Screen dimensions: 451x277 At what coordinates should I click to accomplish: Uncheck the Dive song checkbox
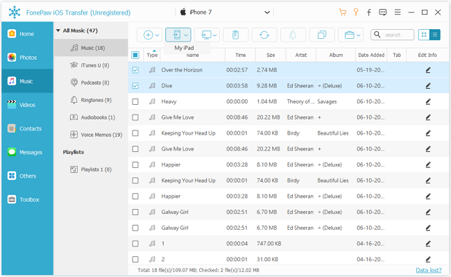pos(135,85)
